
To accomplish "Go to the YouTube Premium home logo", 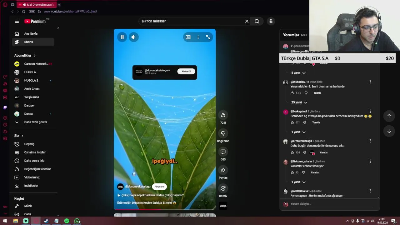I will point(35,21).
